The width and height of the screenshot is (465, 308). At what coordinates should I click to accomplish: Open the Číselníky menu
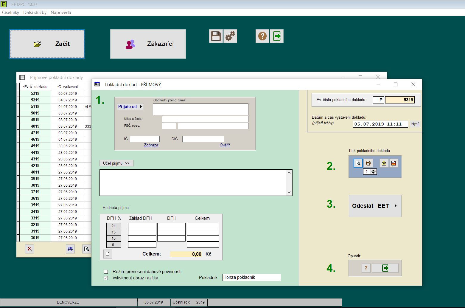(10, 13)
